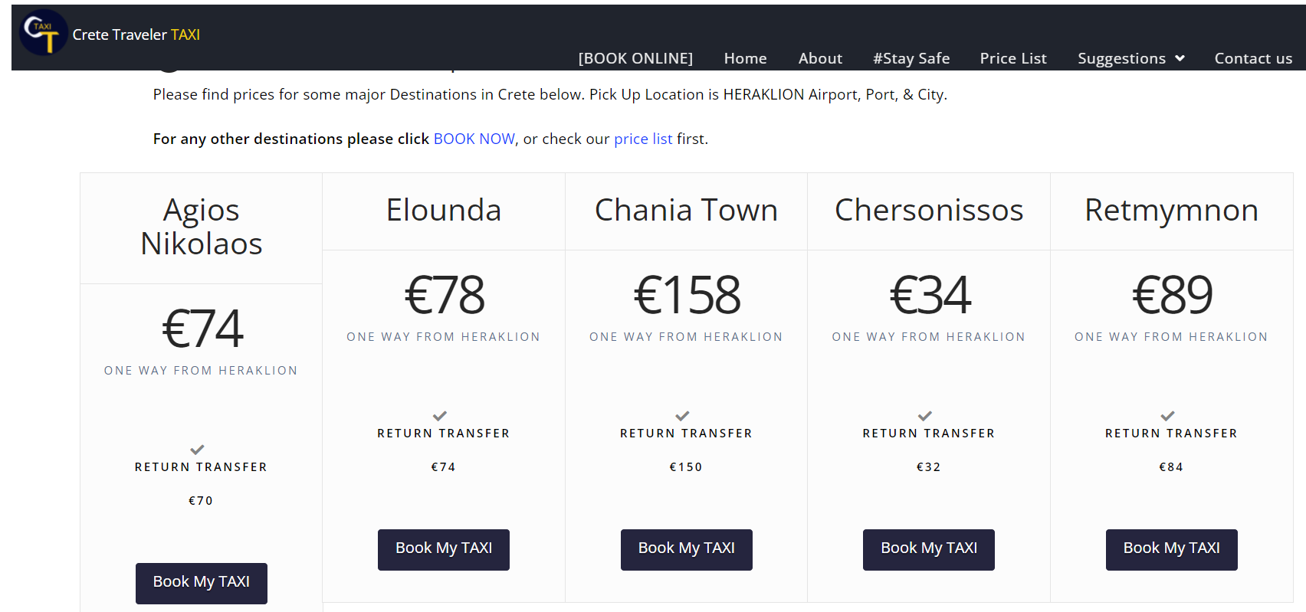This screenshot has height=612, width=1306.
Task: Click the checkmark icon in the Chania Town card
Action: [x=682, y=416]
